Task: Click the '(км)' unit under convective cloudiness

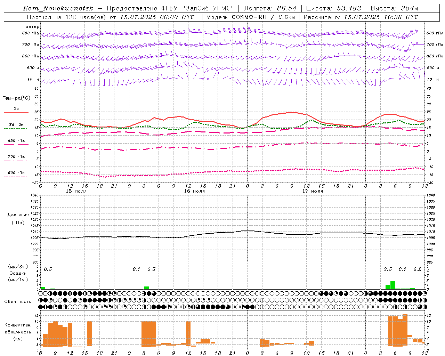Action: click(x=18, y=339)
